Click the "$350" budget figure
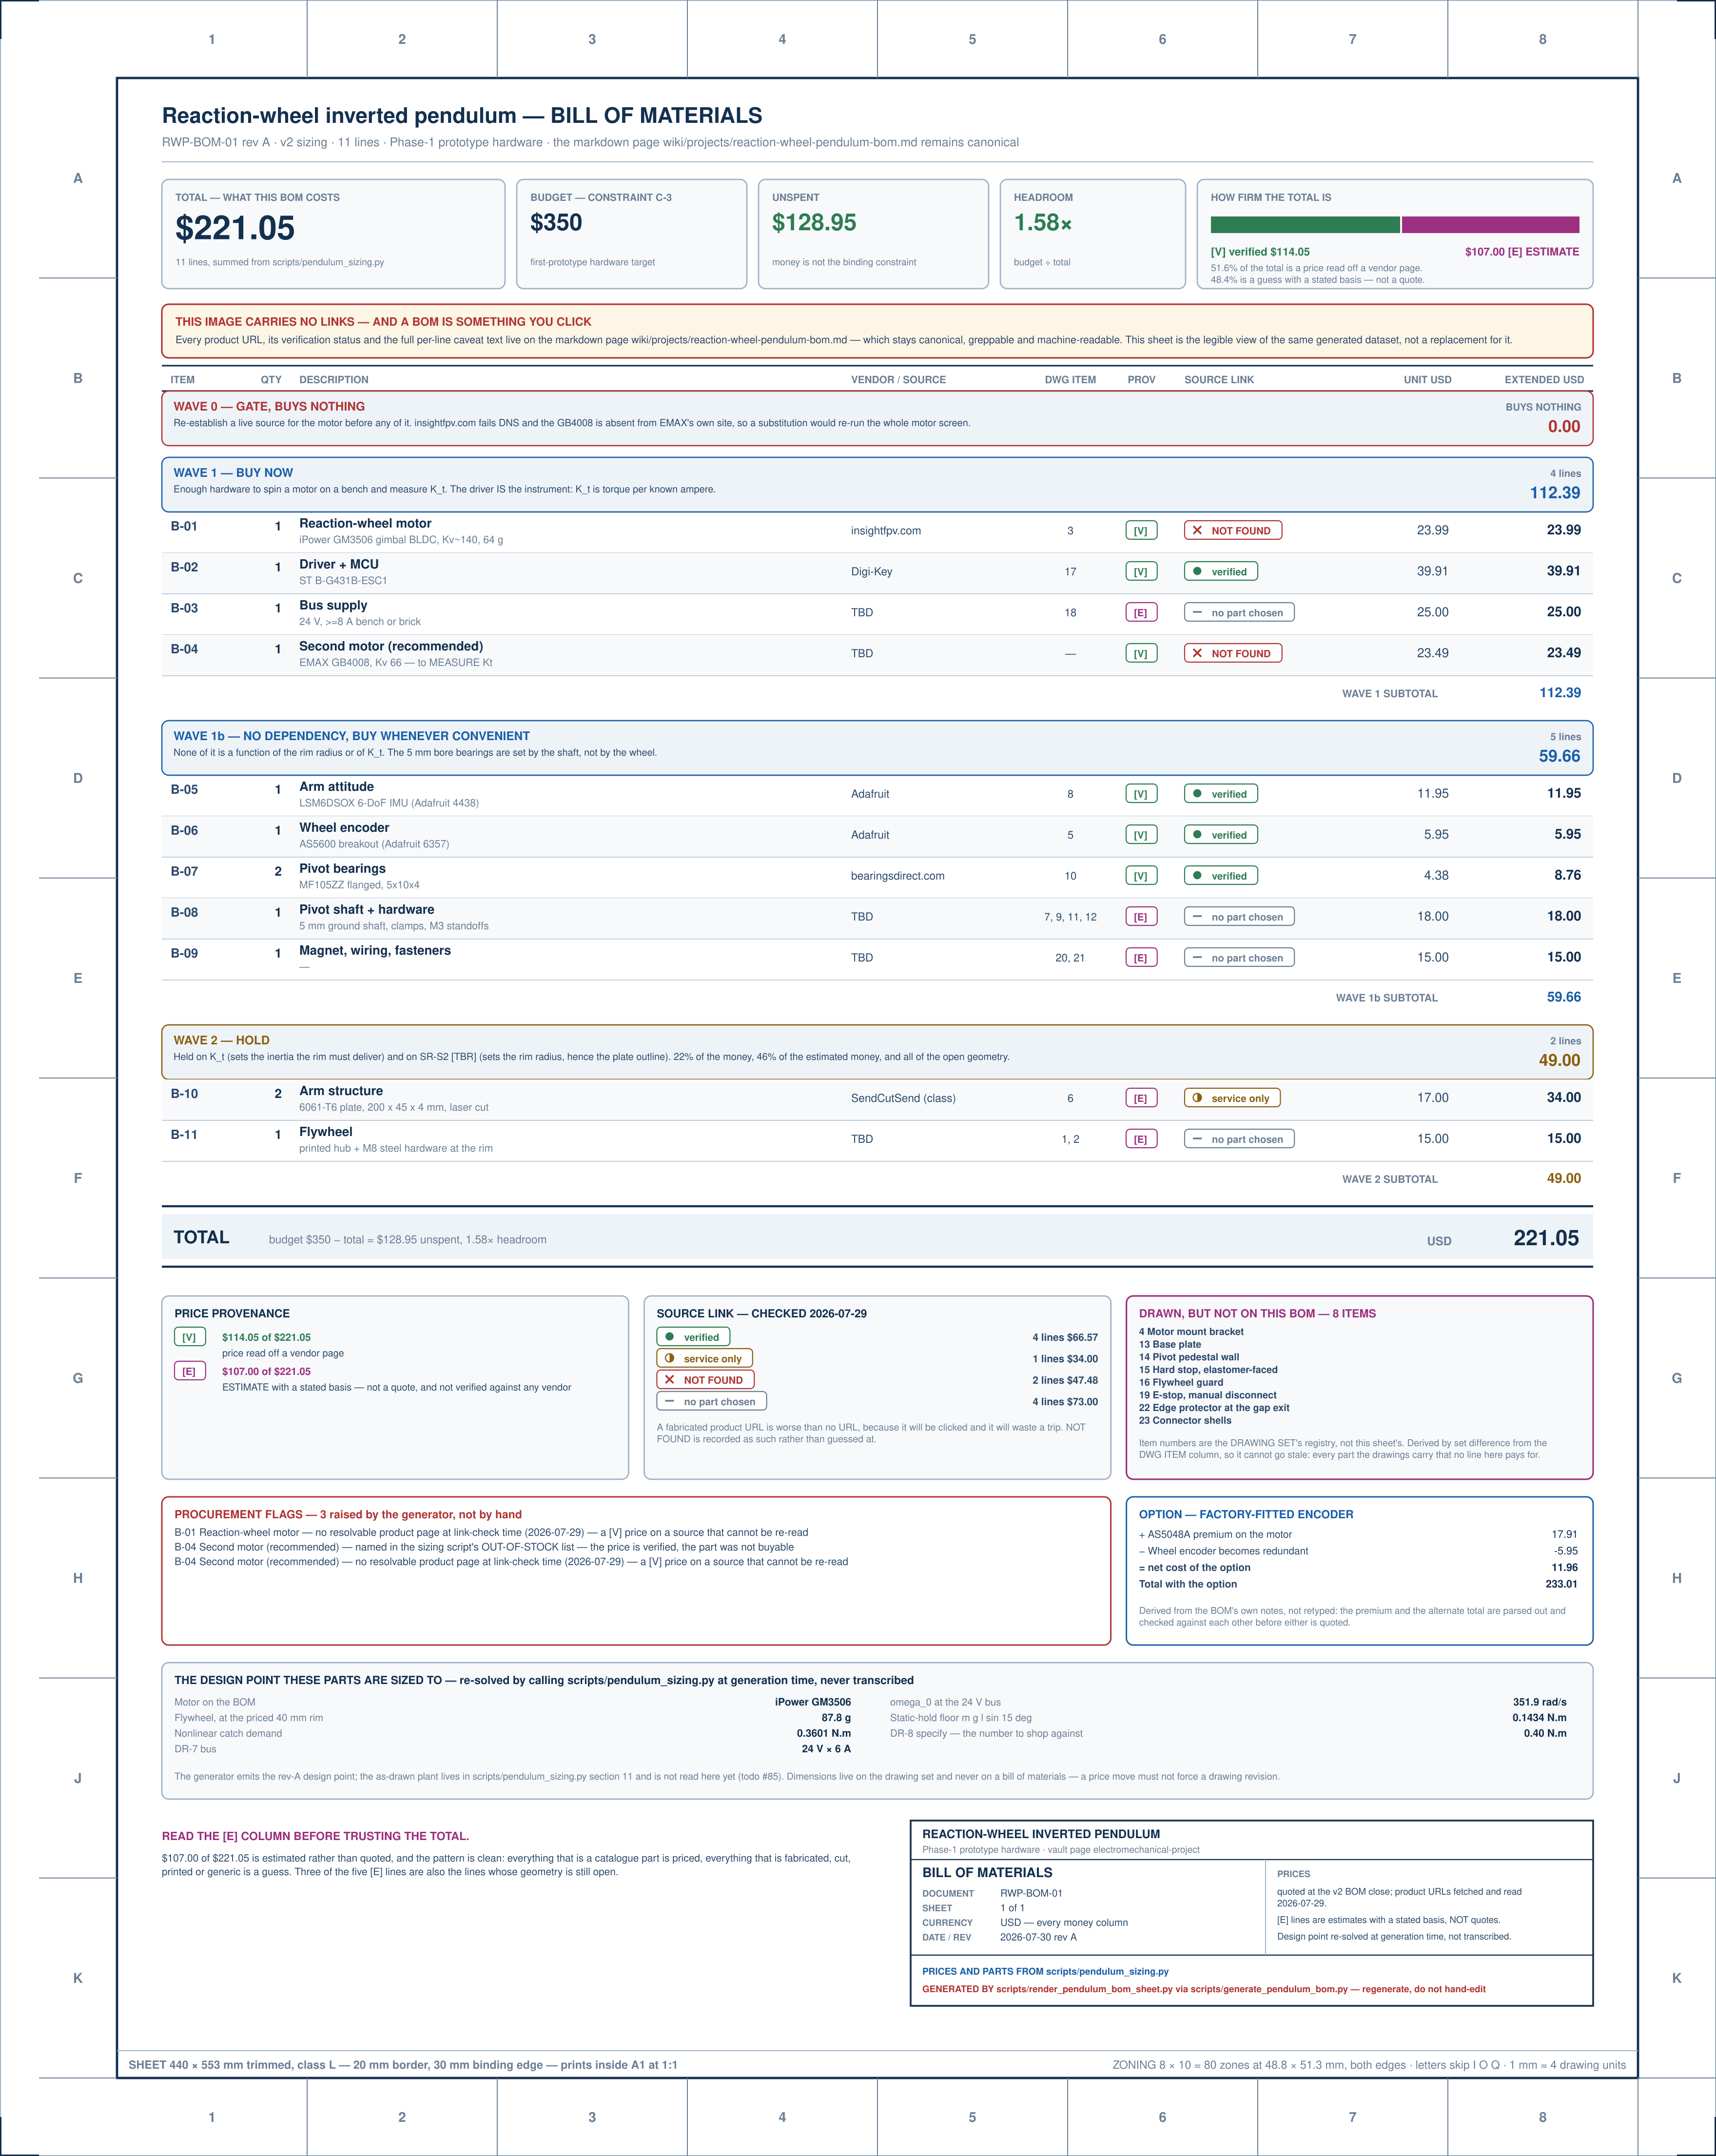This screenshot has height=2156, width=1716. tap(556, 223)
